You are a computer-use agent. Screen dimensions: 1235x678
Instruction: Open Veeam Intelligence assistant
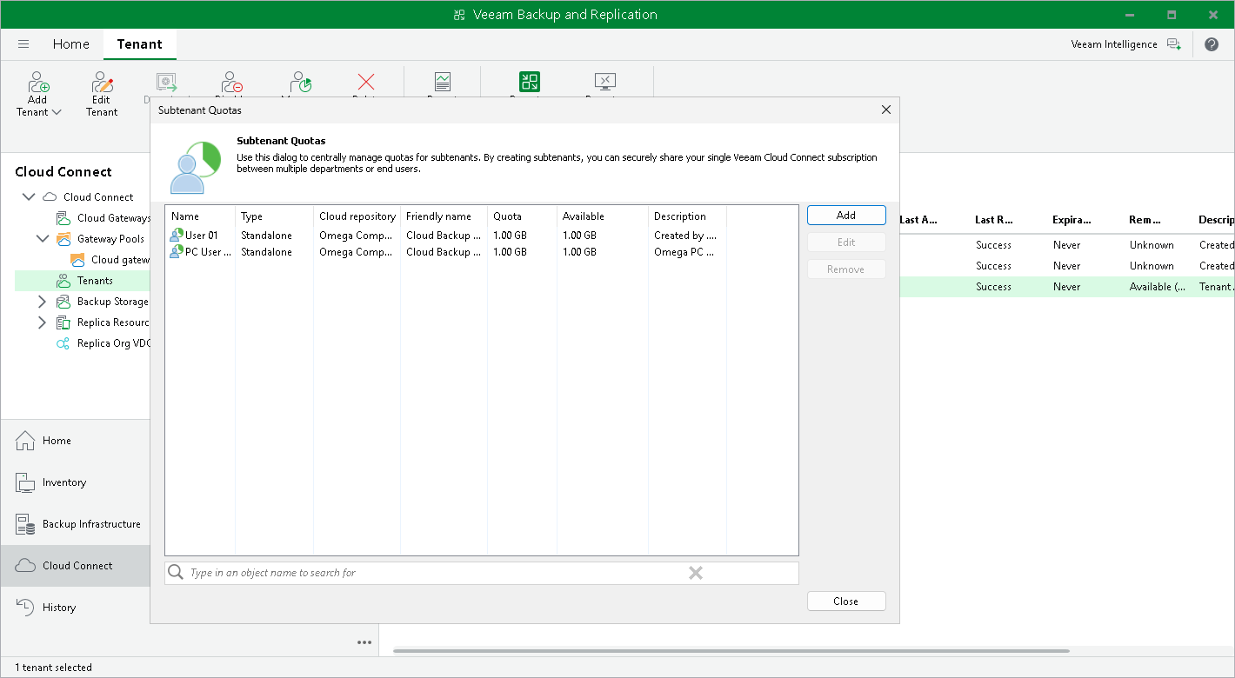pyautogui.click(x=1125, y=44)
